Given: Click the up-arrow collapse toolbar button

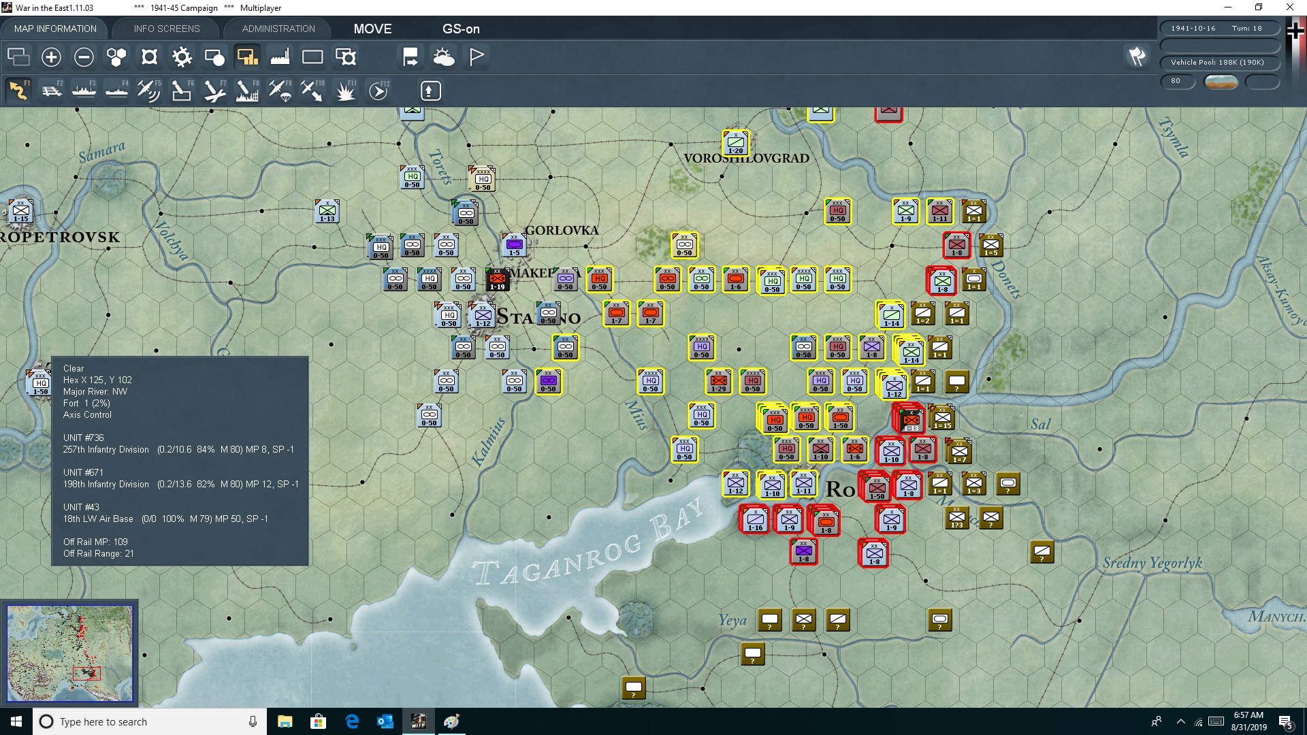Looking at the screenshot, I should [430, 91].
